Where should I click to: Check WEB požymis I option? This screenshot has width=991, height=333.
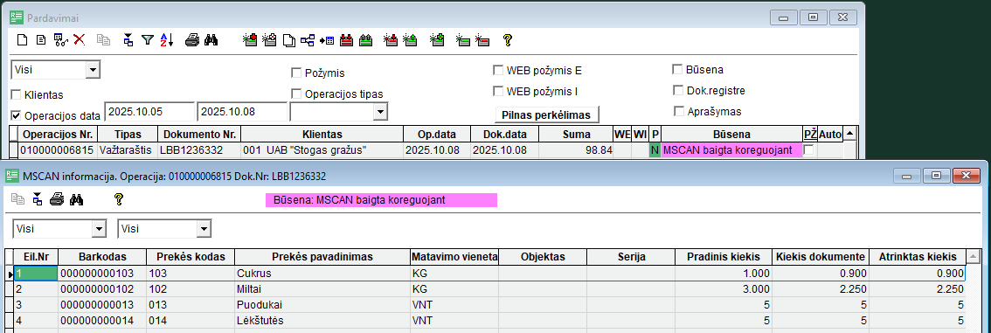point(498,91)
